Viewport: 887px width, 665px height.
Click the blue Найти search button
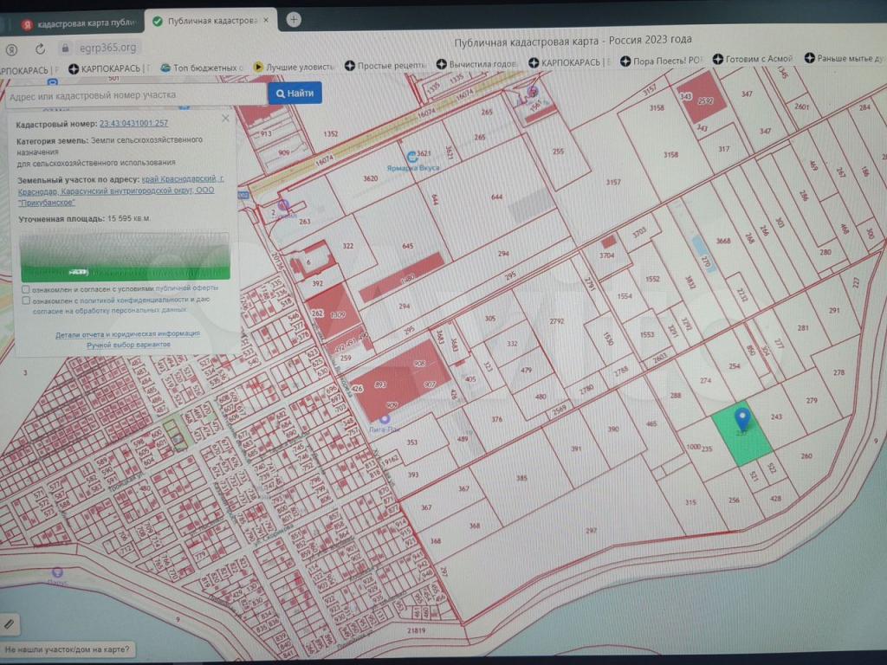tap(295, 93)
